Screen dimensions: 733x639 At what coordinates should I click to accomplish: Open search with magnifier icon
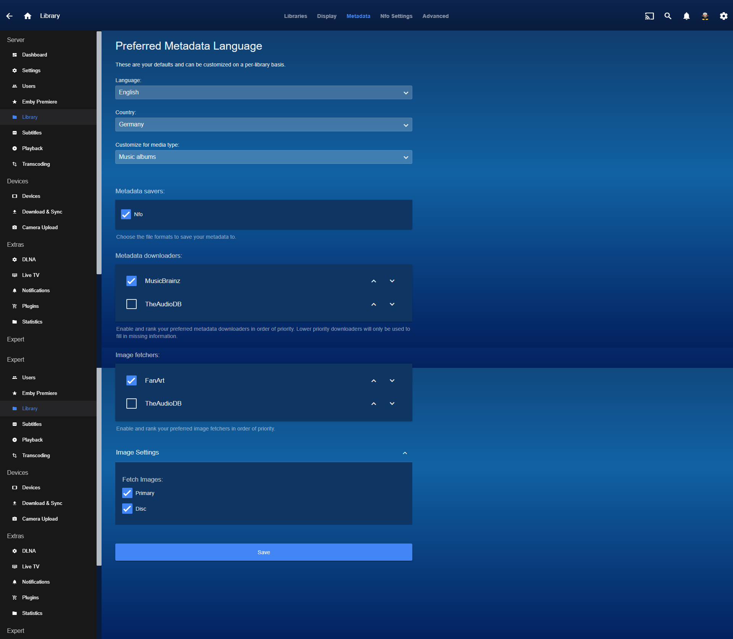pyautogui.click(x=668, y=16)
